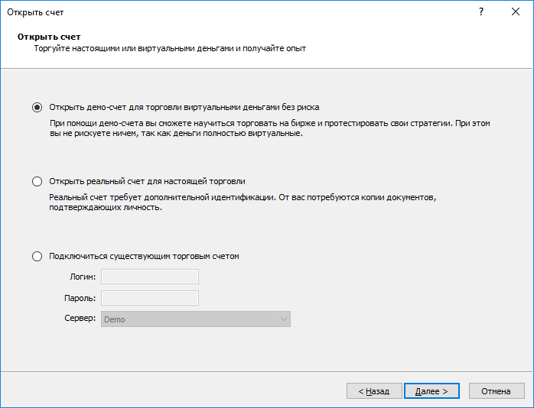Click the Подключиться существующим торговым счетом label
This screenshot has width=534, height=408.
click(x=144, y=256)
